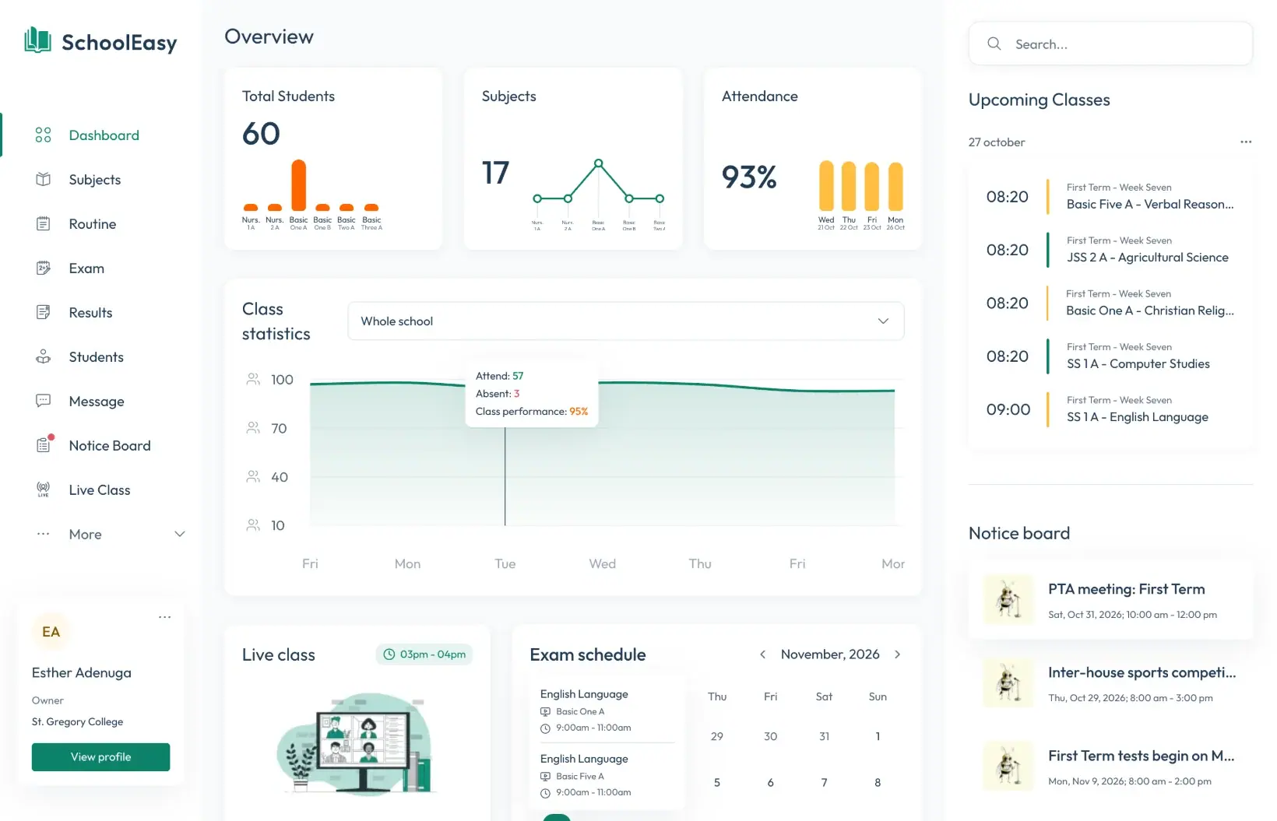Open the PTA meeting: First Term notice

pos(1111,600)
